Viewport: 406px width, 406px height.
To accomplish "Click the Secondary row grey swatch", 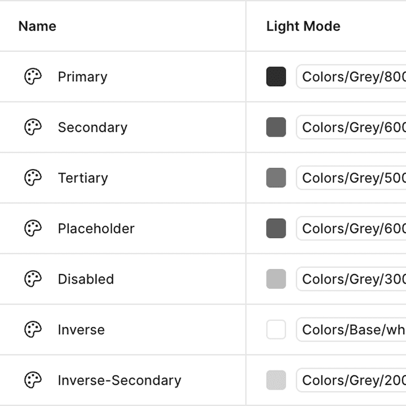I will [276, 127].
